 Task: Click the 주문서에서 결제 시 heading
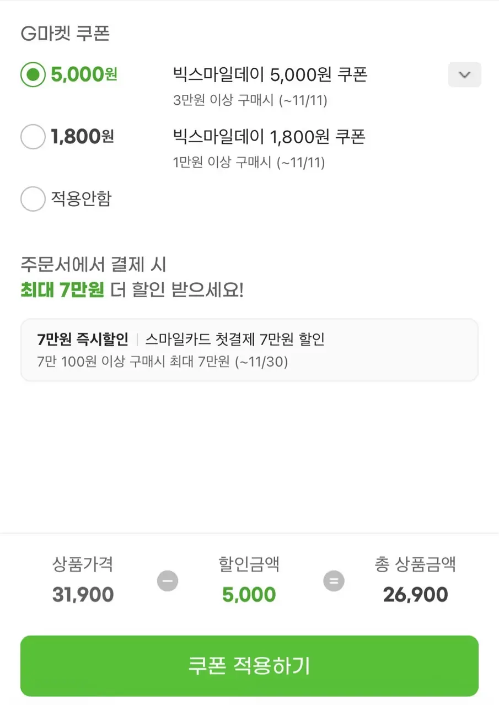93,265
